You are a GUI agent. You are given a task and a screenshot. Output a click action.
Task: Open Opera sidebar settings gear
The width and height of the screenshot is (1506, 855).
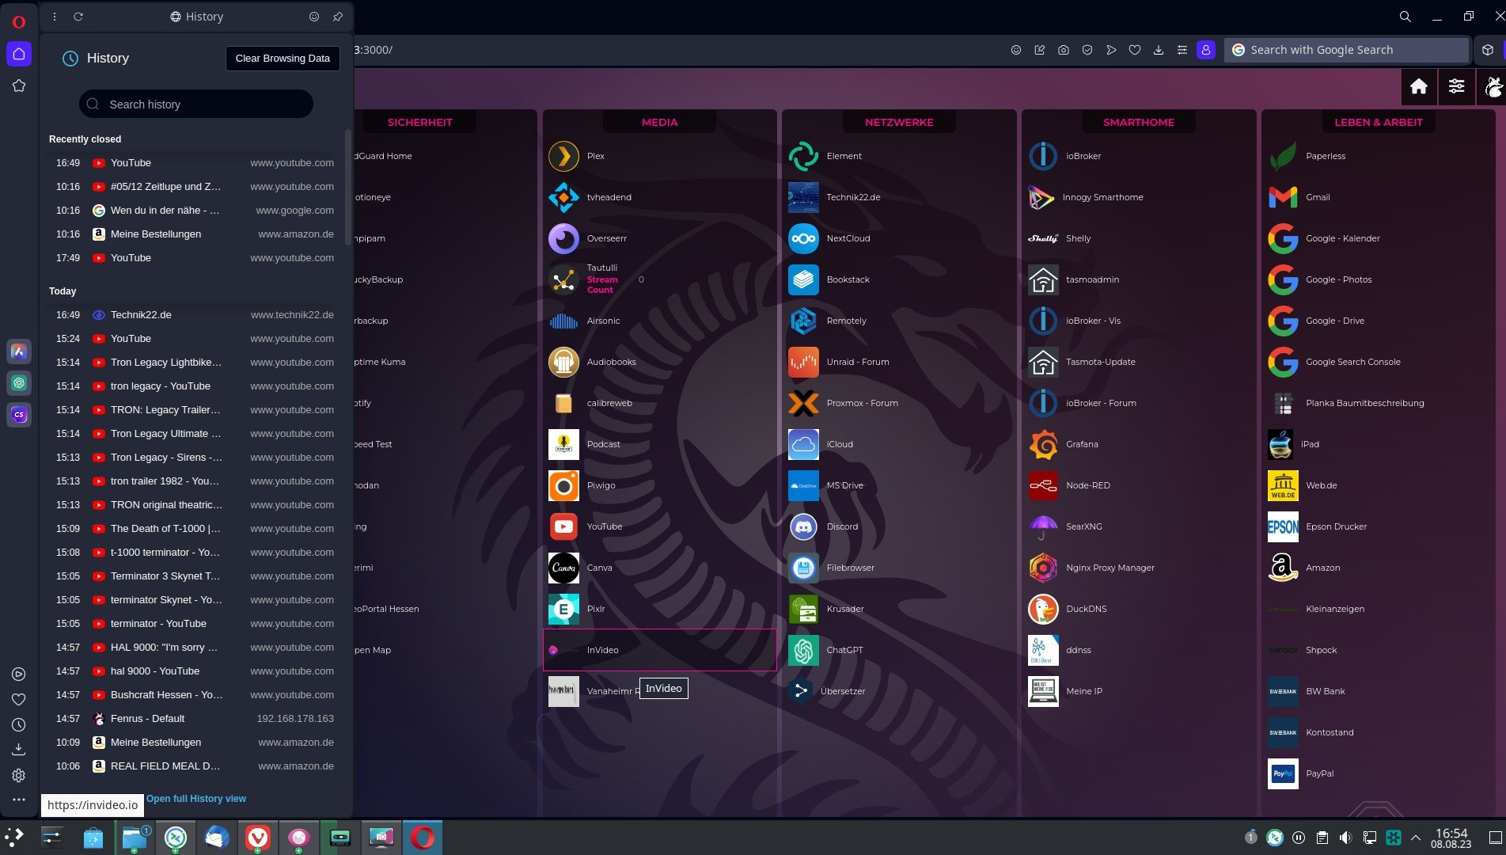click(x=19, y=776)
